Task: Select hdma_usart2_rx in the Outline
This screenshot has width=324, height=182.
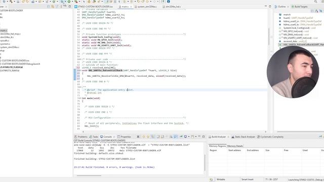Action: point(302,21)
